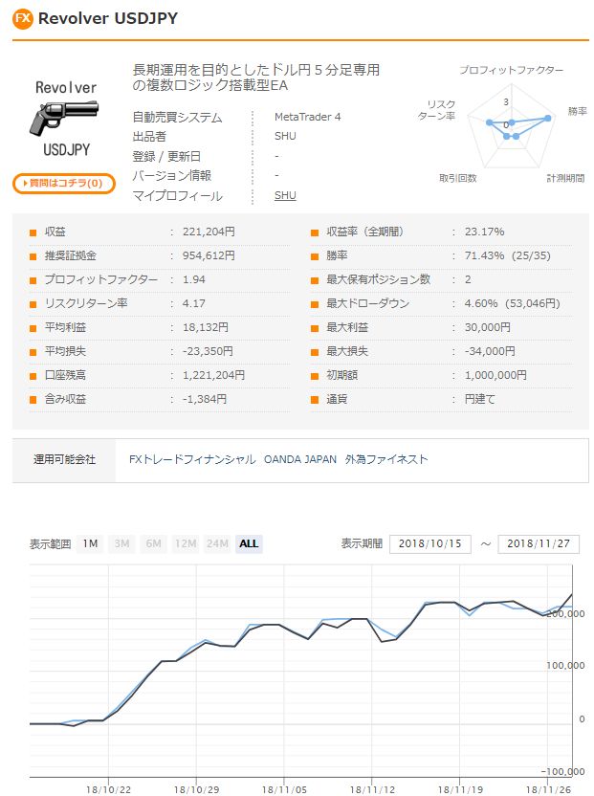This screenshot has height=796, width=594.
Task: Click the Revolver USDJPY gun thumbnail
Action: point(65,119)
